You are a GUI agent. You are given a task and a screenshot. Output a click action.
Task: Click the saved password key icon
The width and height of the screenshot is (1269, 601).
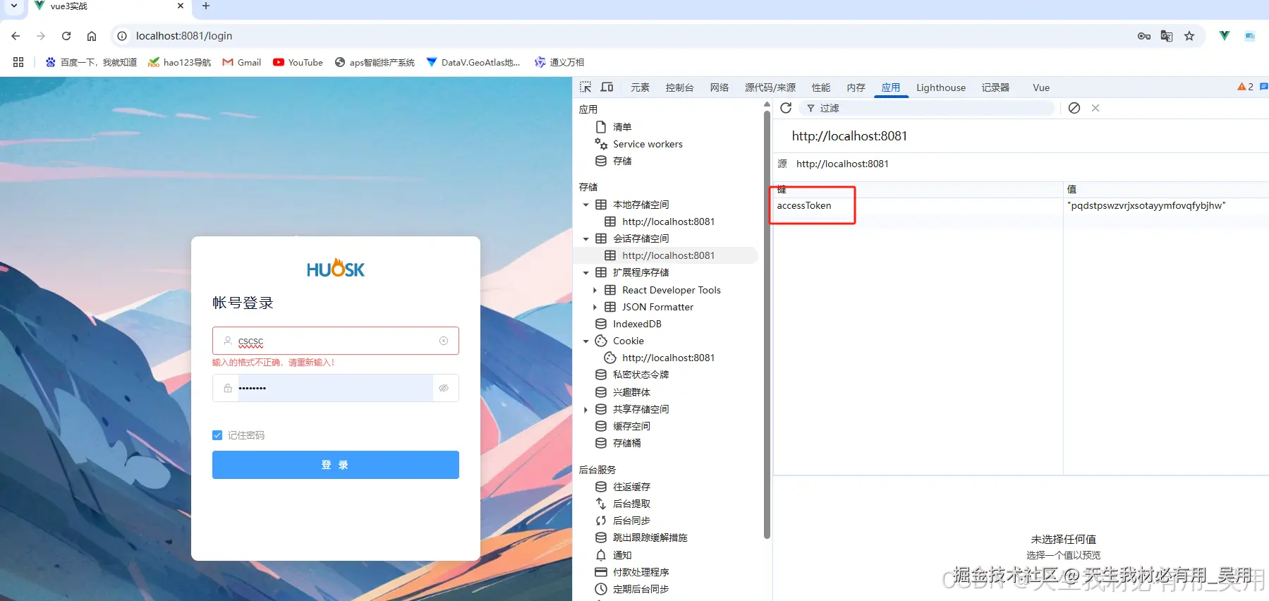1144,36
